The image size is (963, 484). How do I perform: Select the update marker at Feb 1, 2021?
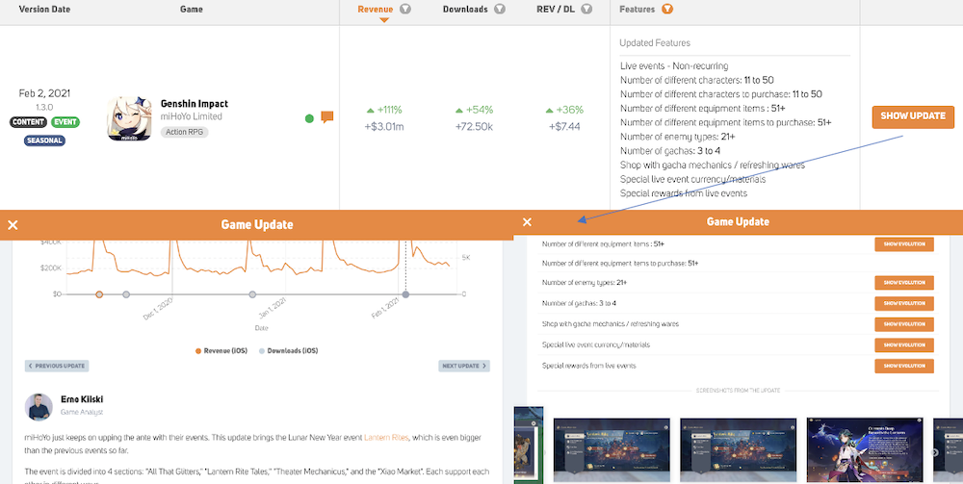[x=405, y=294]
